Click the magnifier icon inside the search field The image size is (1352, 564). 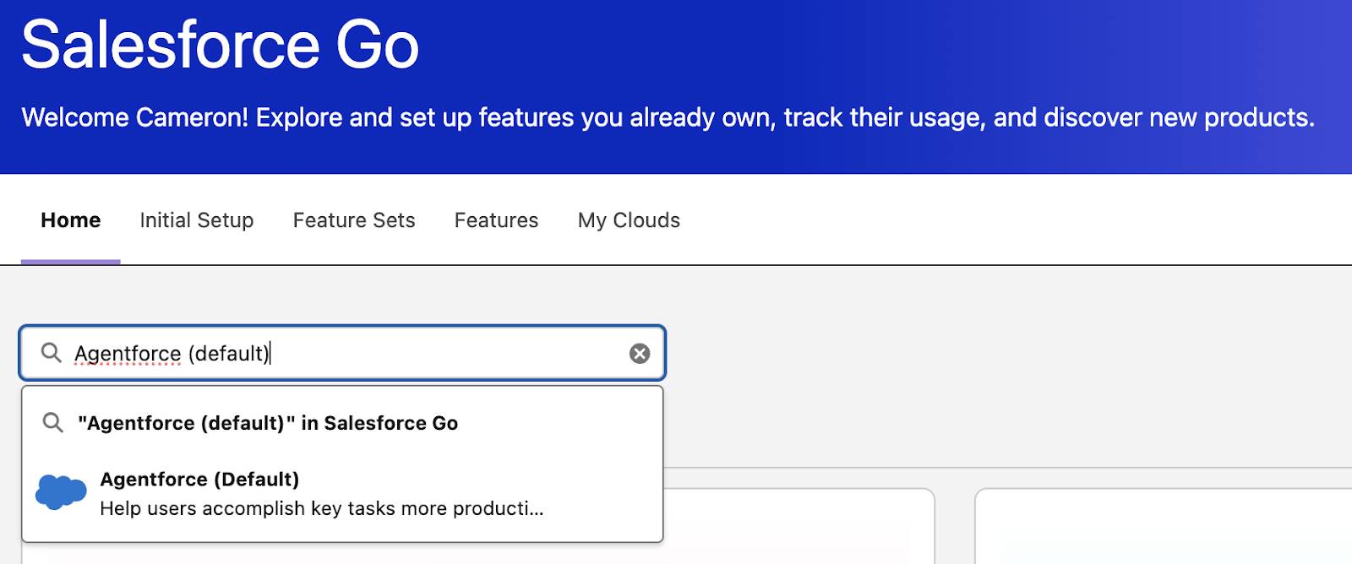coord(52,353)
